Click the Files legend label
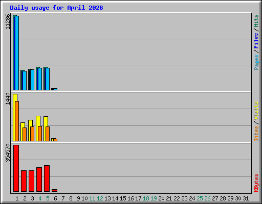 [x=256, y=40]
